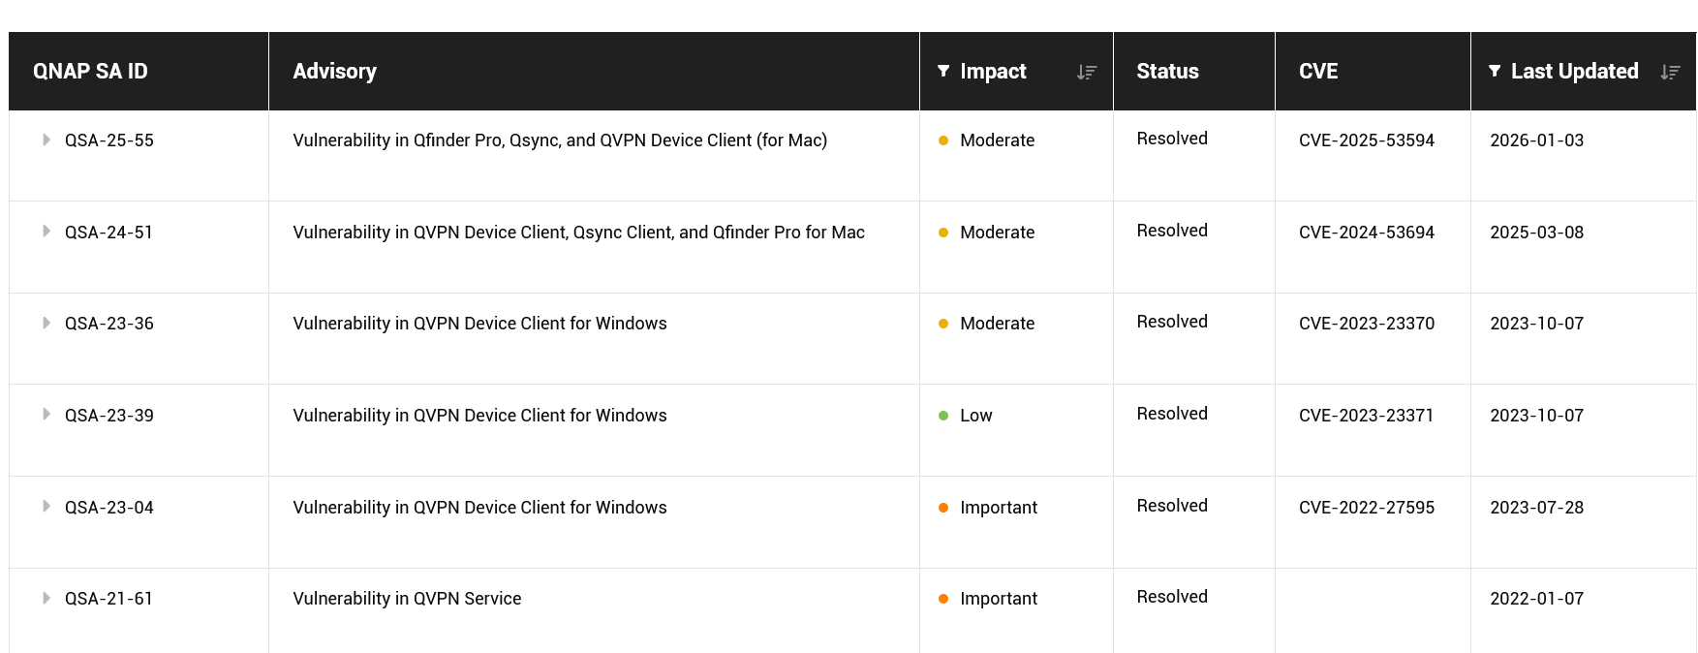
Task: Expand the QSA-23-04 advisory entry
Action: [x=46, y=507]
